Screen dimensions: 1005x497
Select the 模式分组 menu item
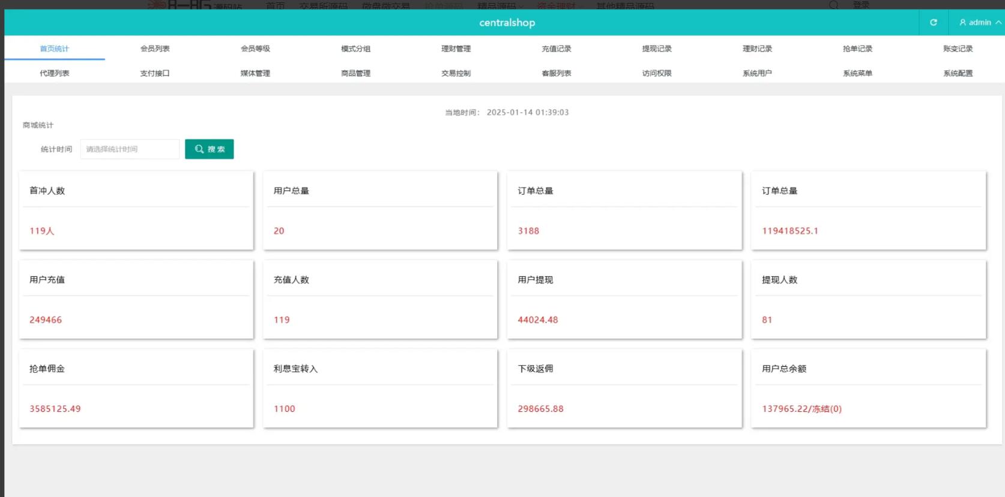click(x=355, y=49)
